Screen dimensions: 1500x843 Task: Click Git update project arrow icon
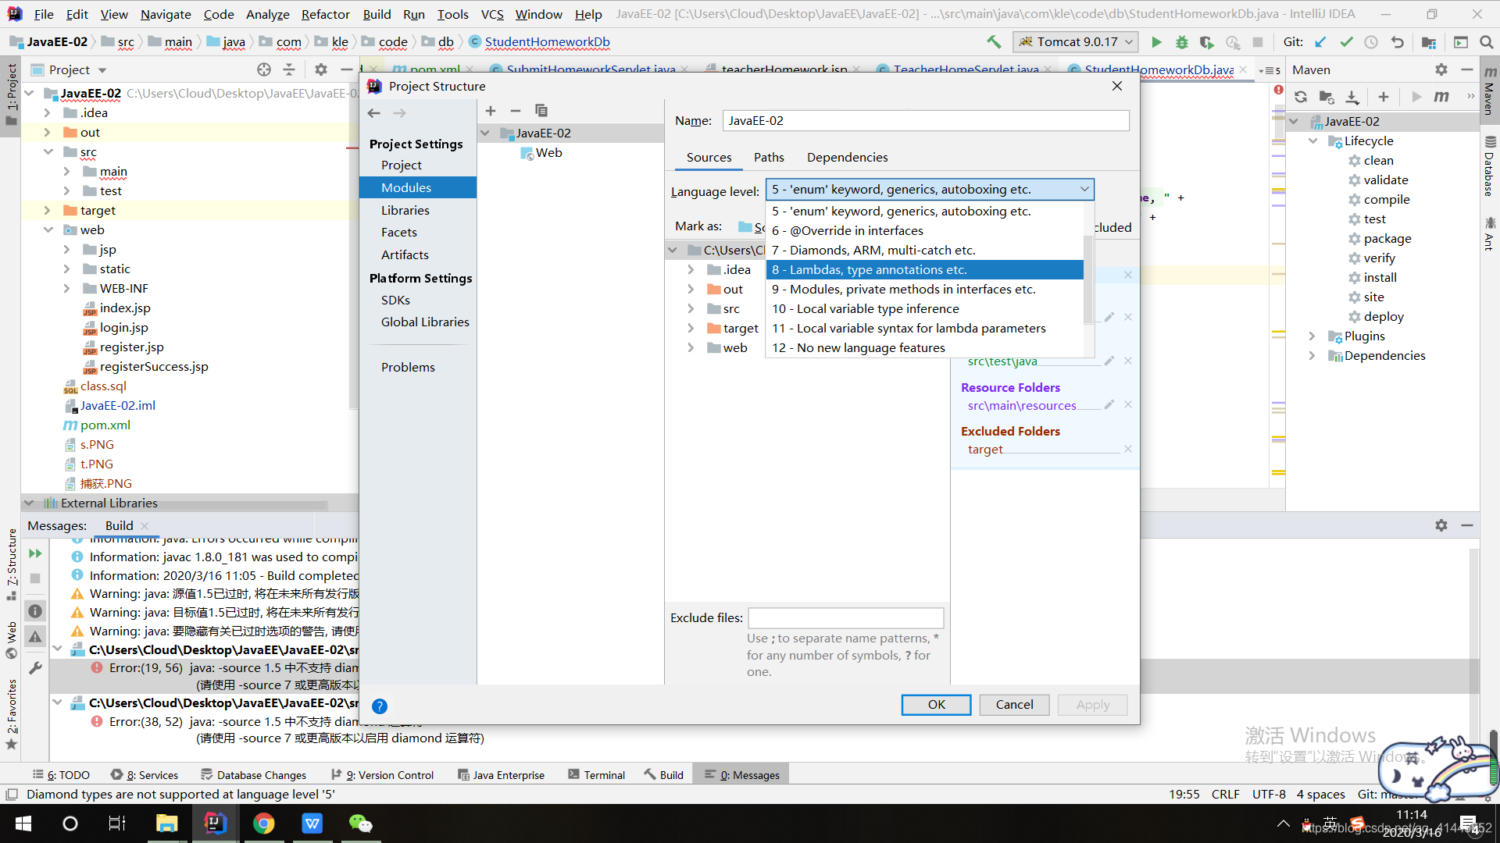coord(1320,42)
